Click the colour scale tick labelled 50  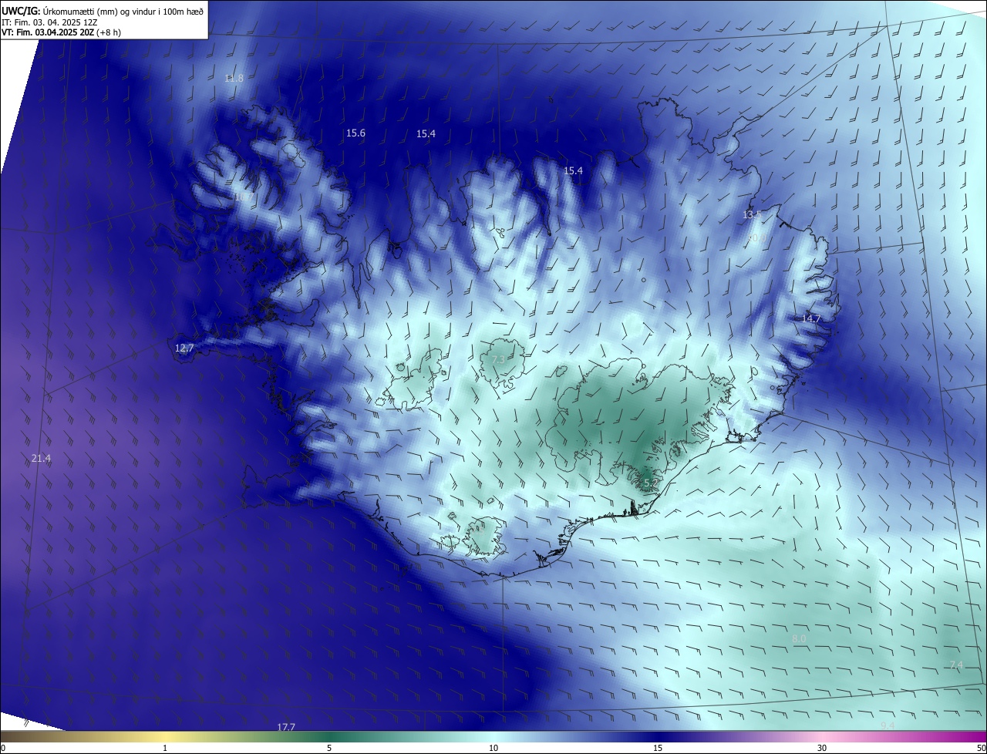[x=981, y=748]
